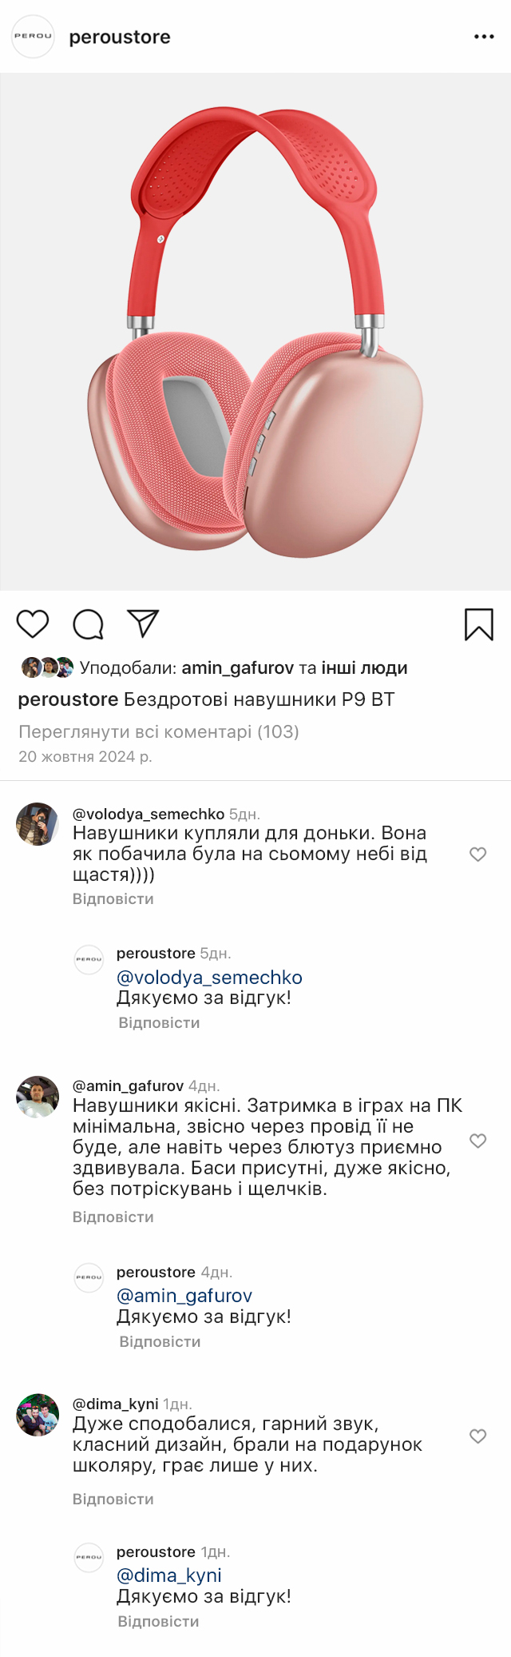Tap heart on dima_kyni's comment
This screenshot has width=511, height=1657.
[477, 1436]
